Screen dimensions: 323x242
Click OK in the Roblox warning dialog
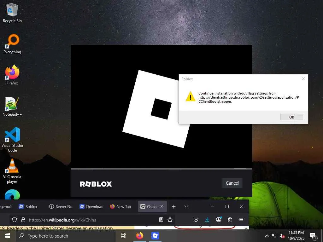[x=291, y=117]
